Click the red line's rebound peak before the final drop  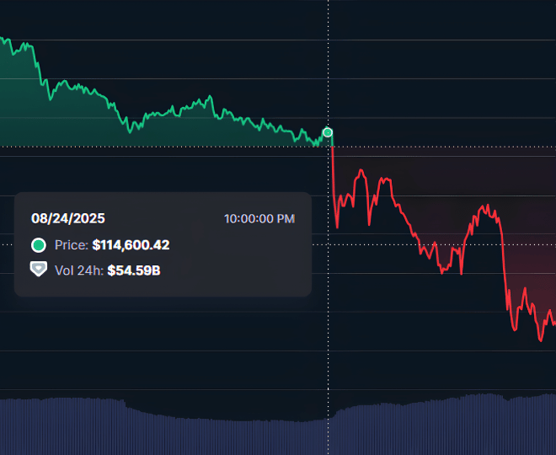coord(486,205)
